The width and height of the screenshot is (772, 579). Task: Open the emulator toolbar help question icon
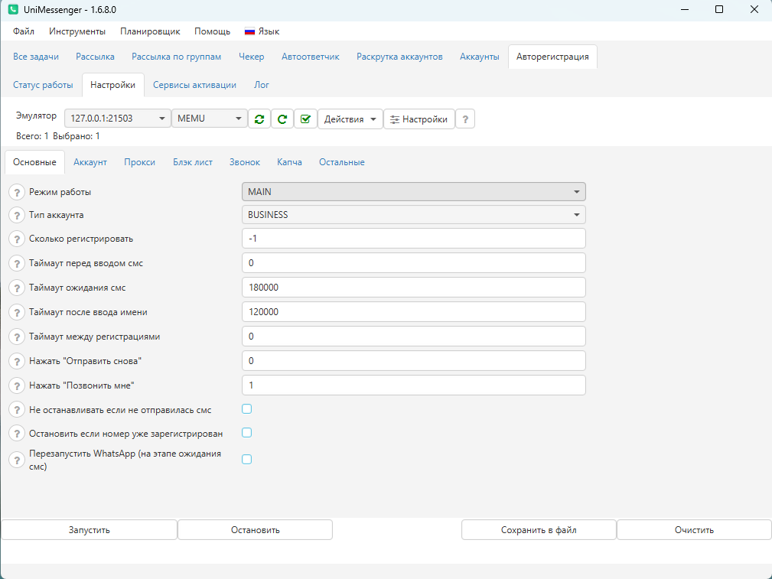point(465,119)
